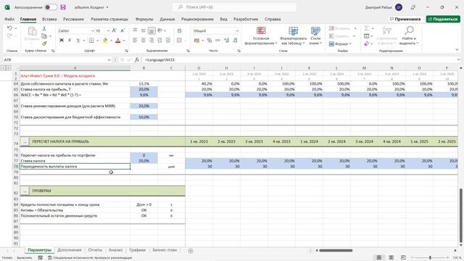
Task: Open the Файл menu
Action: pyautogui.click(x=9, y=19)
